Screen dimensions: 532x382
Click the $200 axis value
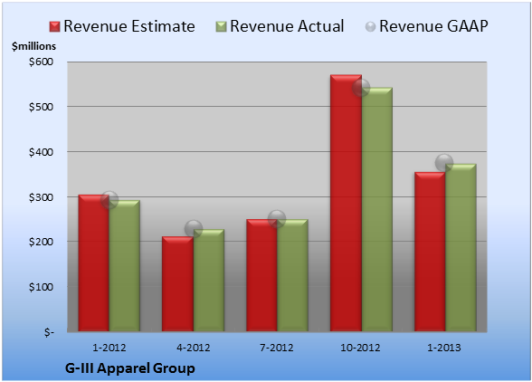pos(41,242)
